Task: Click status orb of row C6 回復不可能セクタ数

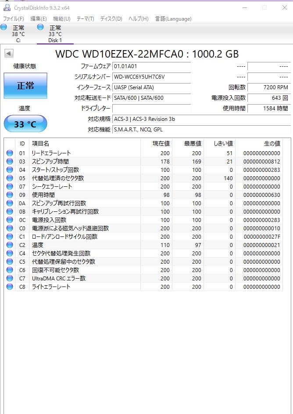Action: tap(10, 270)
